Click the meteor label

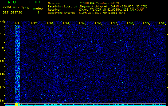[x=38, y=8]
